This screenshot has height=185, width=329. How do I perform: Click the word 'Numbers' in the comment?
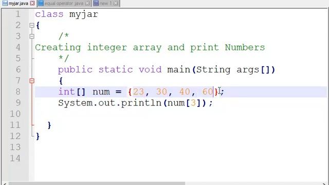[x=245, y=47]
